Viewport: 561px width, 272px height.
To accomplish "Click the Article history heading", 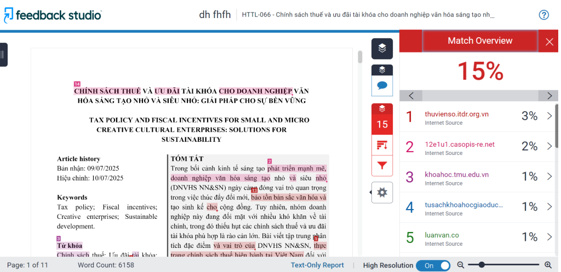I will coord(79,159).
